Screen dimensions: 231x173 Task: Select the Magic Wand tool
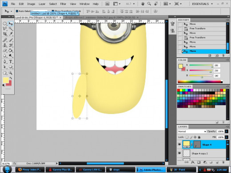[x=11, y=28]
